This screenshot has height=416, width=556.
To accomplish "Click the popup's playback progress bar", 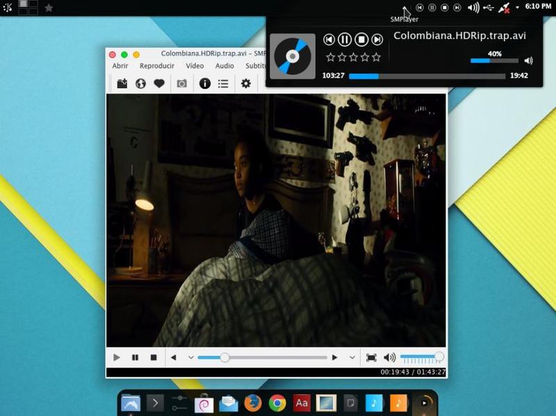I will 427,76.
